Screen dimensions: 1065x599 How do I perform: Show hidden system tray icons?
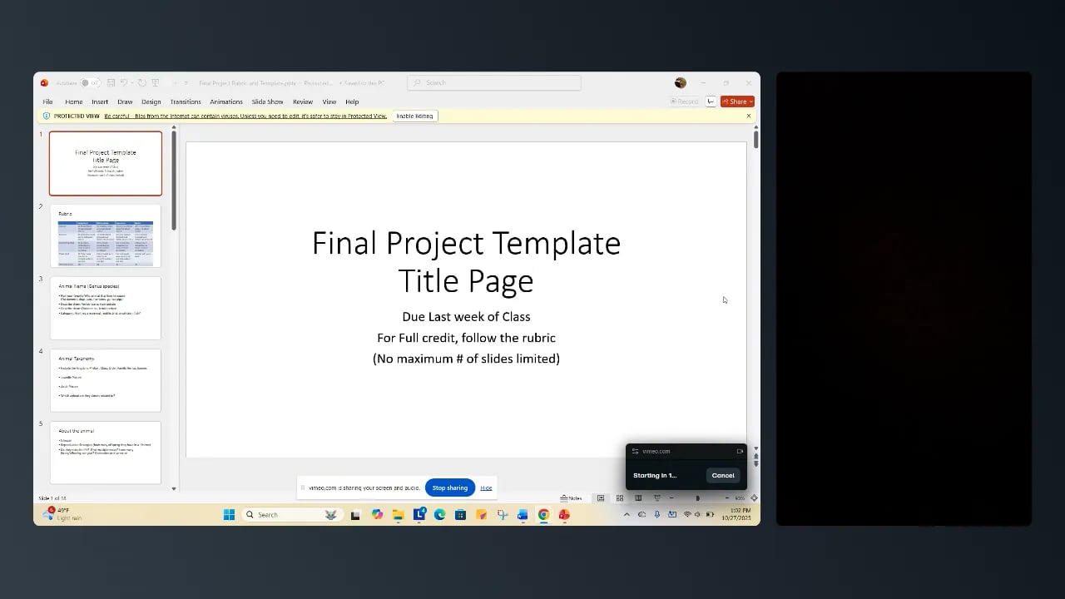(627, 515)
